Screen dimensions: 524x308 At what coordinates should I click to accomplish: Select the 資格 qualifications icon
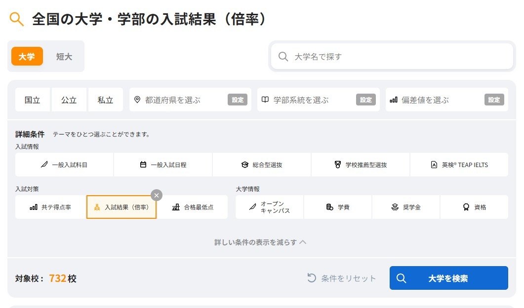tap(474, 207)
